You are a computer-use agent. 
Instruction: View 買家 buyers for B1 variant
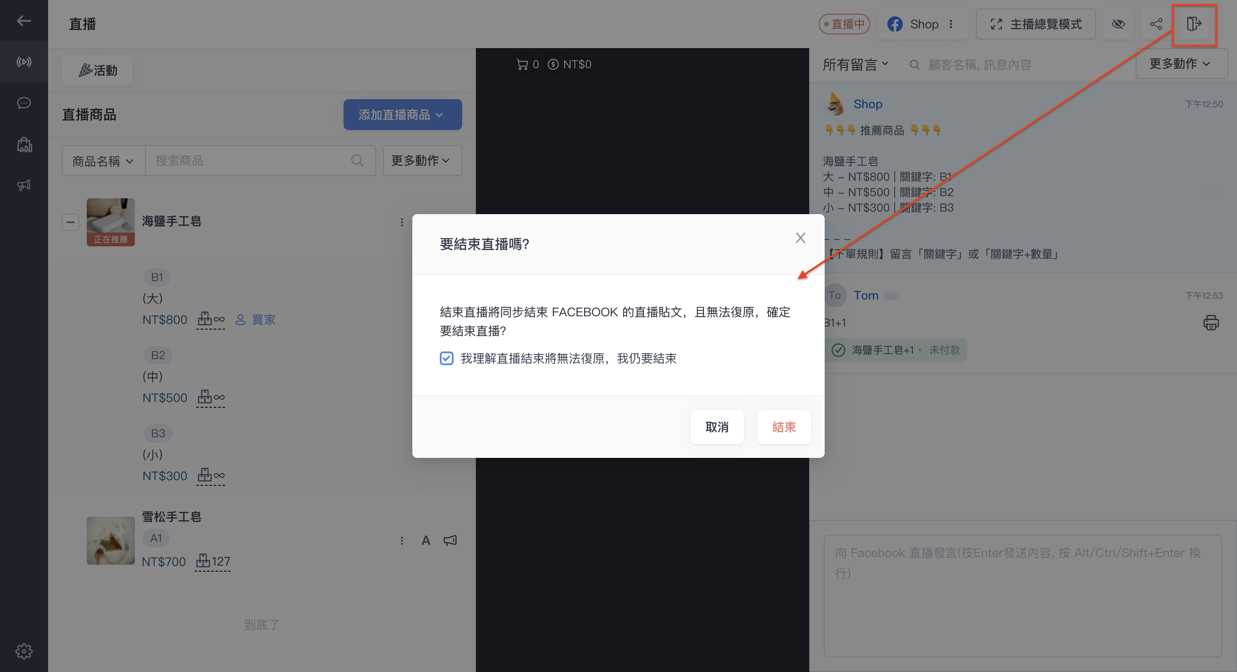(255, 319)
